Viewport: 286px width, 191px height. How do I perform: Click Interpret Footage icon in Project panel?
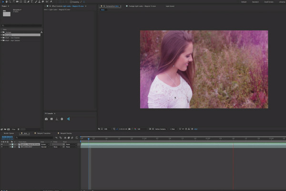pyautogui.click(x=2, y=129)
